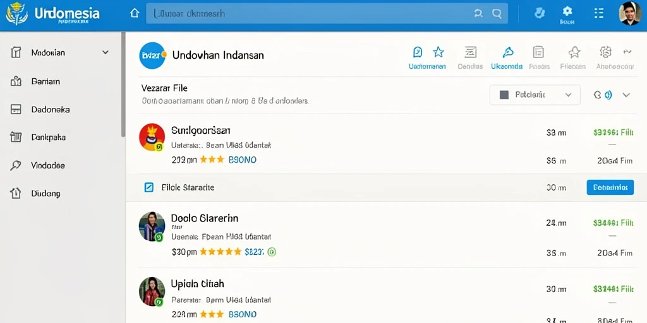647x323 pixels.
Task: Open the grid menu icon in header
Action: [x=599, y=13]
